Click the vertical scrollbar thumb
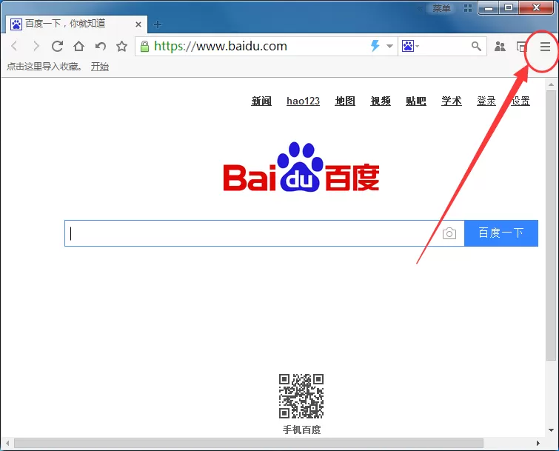This screenshot has height=451, width=559. (x=551, y=225)
